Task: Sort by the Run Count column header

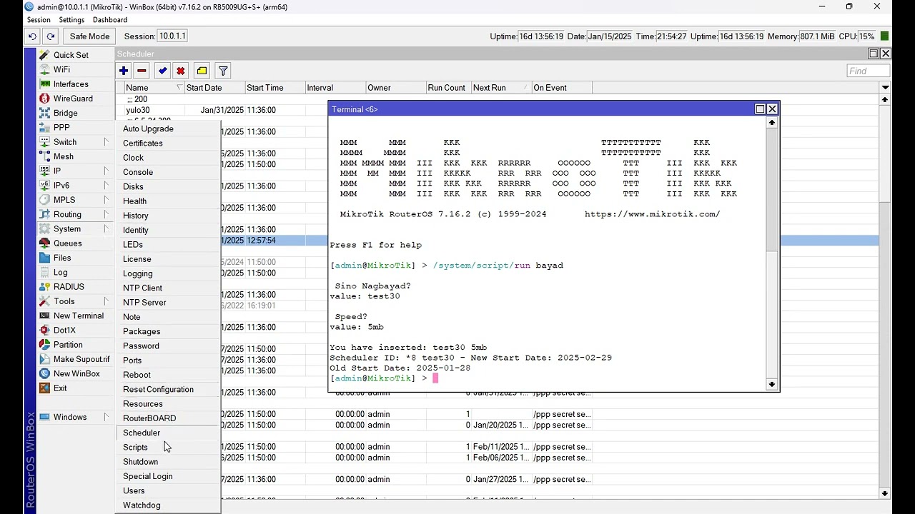Action: click(x=447, y=88)
